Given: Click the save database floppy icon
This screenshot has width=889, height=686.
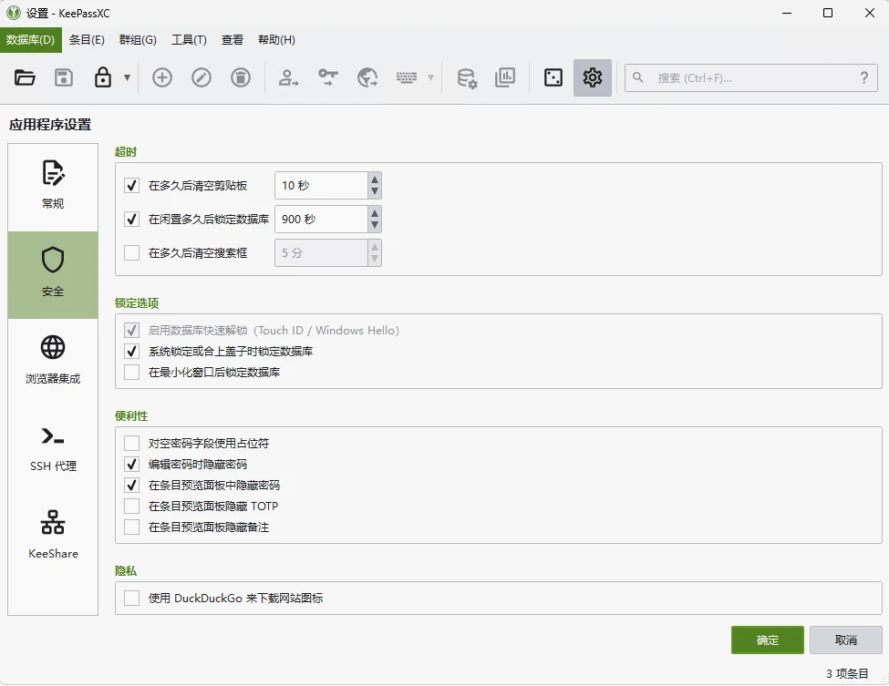Looking at the screenshot, I should pyautogui.click(x=64, y=77).
